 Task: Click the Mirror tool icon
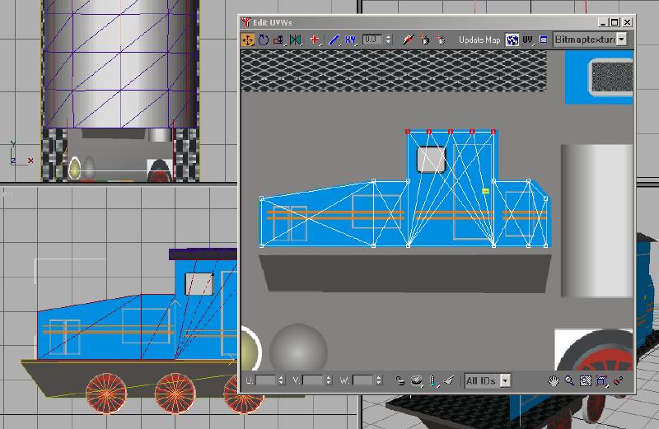point(296,40)
